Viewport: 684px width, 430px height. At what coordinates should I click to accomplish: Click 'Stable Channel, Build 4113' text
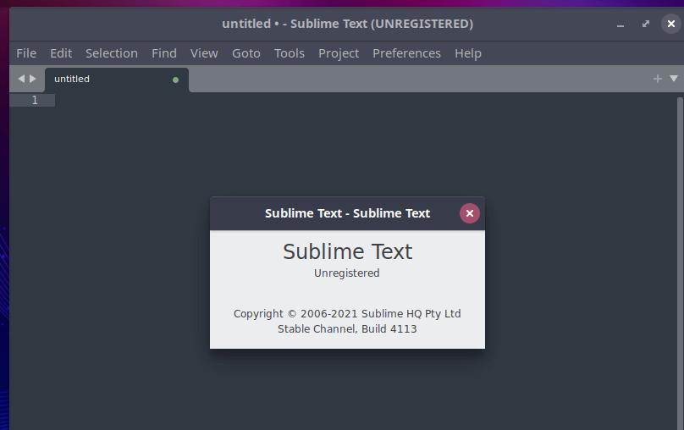click(x=347, y=328)
